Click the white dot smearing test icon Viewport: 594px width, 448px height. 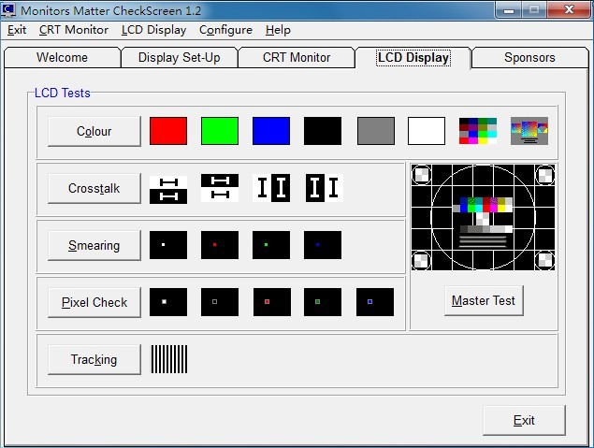point(168,245)
